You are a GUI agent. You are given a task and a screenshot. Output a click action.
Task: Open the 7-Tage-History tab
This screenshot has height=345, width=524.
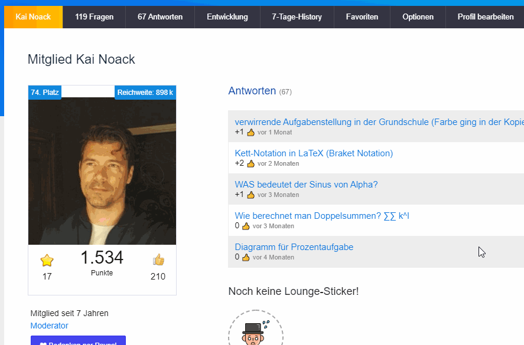coord(297,17)
